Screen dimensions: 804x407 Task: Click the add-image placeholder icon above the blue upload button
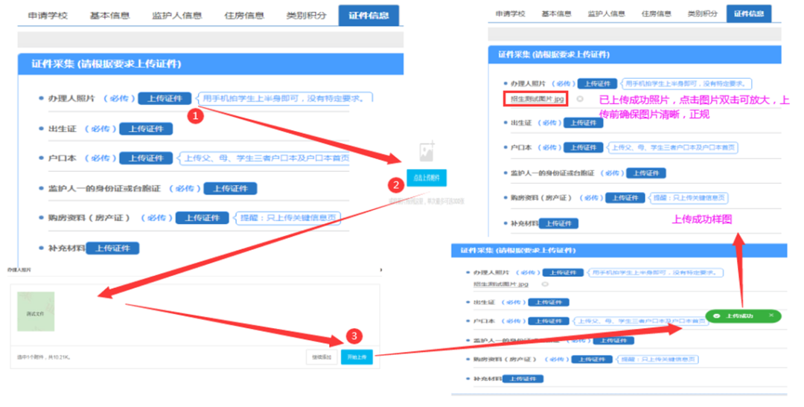point(427,152)
